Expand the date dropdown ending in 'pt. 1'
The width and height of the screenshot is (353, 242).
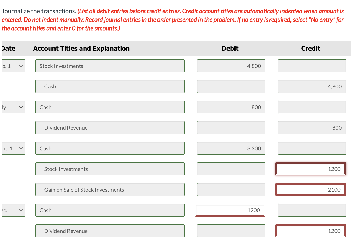tap(13, 148)
